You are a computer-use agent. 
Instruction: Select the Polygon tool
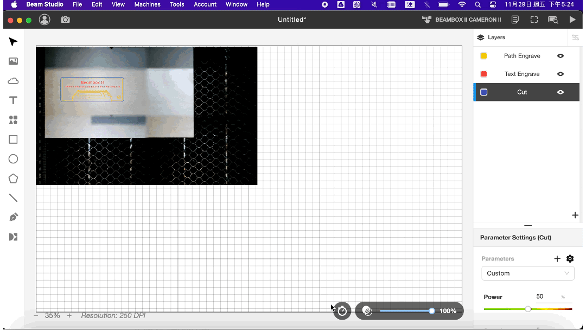click(x=13, y=178)
